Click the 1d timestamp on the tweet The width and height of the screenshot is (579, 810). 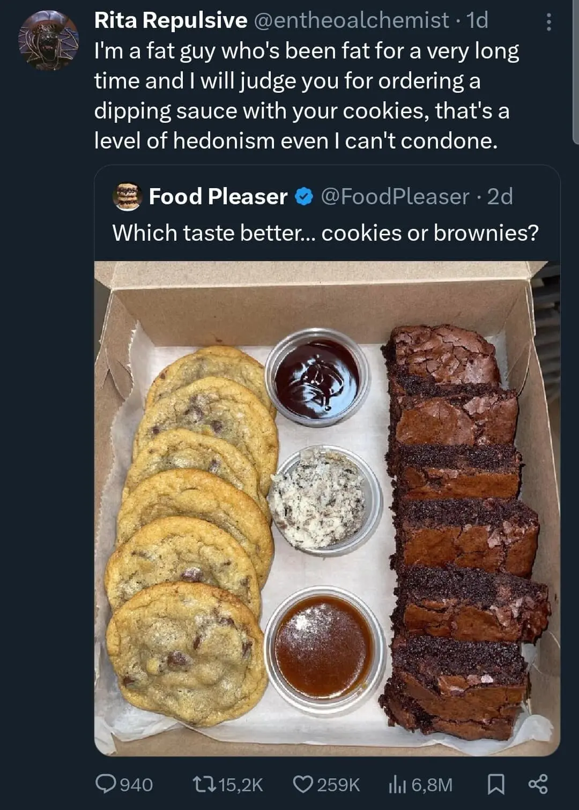(x=477, y=20)
